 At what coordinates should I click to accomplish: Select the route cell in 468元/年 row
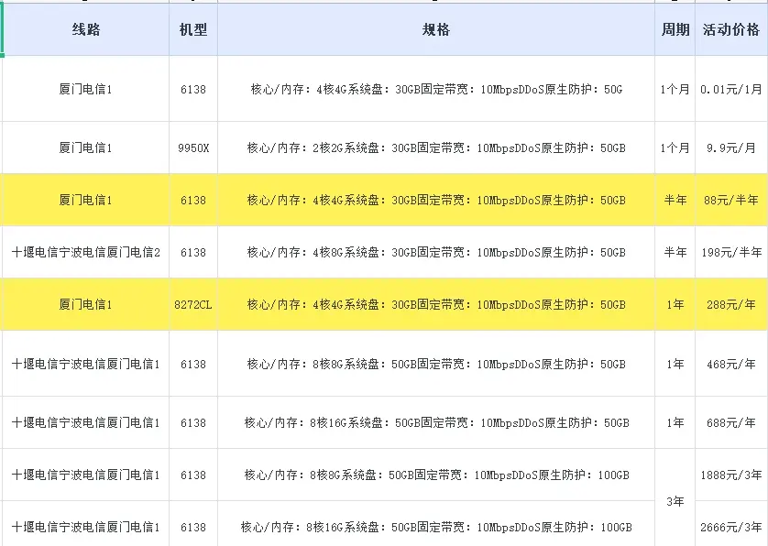pos(86,364)
